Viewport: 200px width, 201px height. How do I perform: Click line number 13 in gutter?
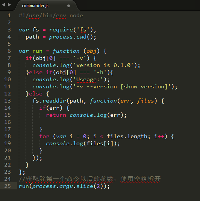[x=8, y=101]
